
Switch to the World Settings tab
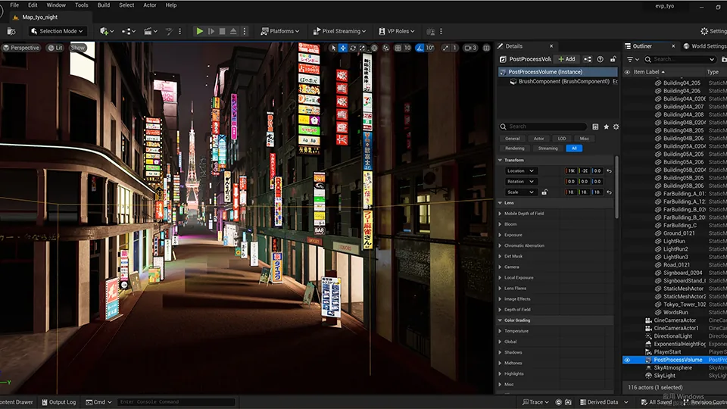pyautogui.click(x=705, y=46)
